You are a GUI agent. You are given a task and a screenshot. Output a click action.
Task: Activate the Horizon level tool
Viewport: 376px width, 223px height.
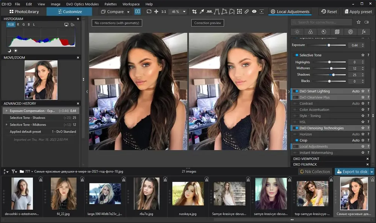209,12
